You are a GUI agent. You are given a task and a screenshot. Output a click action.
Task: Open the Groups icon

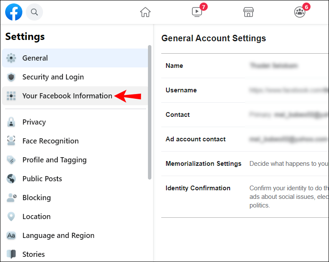[x=300, y=12]
